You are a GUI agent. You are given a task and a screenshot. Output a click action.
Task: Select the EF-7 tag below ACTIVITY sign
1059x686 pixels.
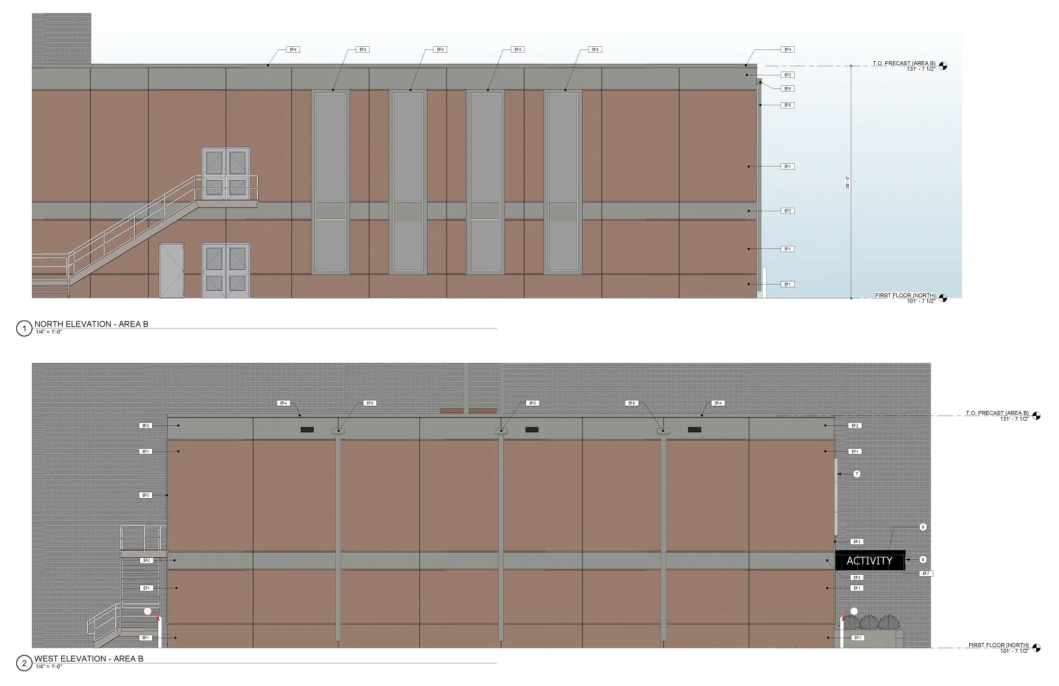926,574
